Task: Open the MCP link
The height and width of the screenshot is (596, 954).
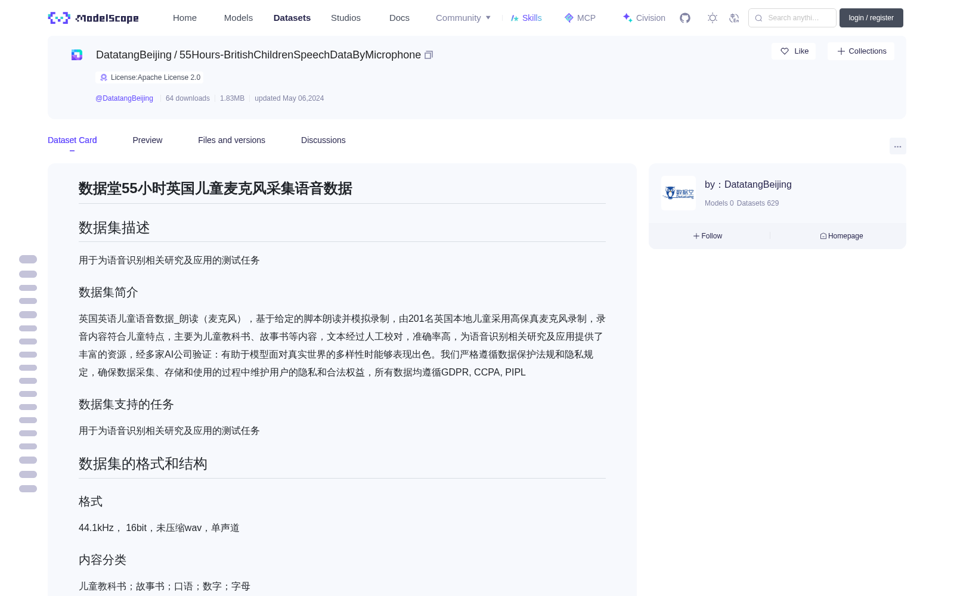Action: click(x=580, y=18)
